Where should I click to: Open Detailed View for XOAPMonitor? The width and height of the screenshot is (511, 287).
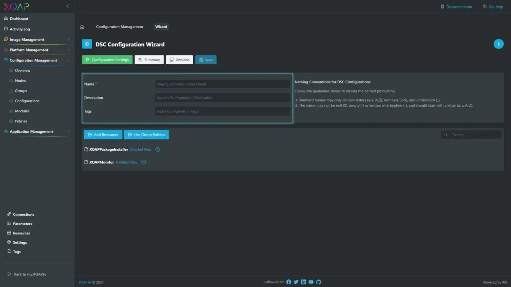[x=126, y=162]
